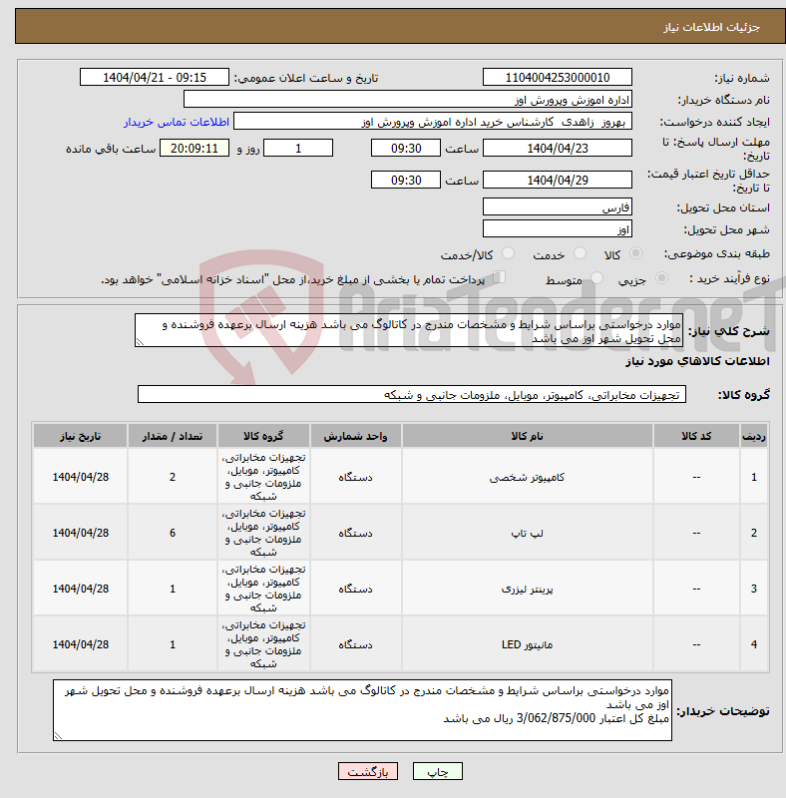This screenshot has height=798, width=786.
Task: Click the need date in the پرینتر لیزری row
Action: [x=81, y=589]
